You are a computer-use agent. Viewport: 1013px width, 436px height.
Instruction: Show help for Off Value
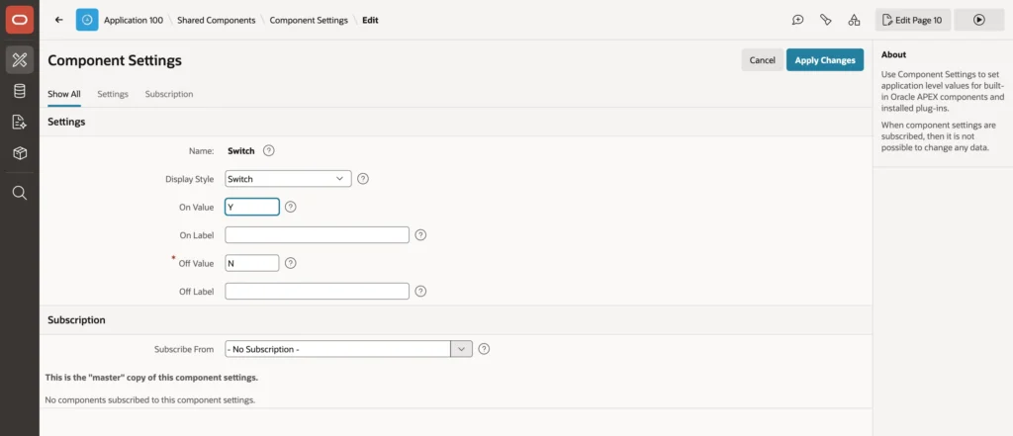click(x=291, y=263)
